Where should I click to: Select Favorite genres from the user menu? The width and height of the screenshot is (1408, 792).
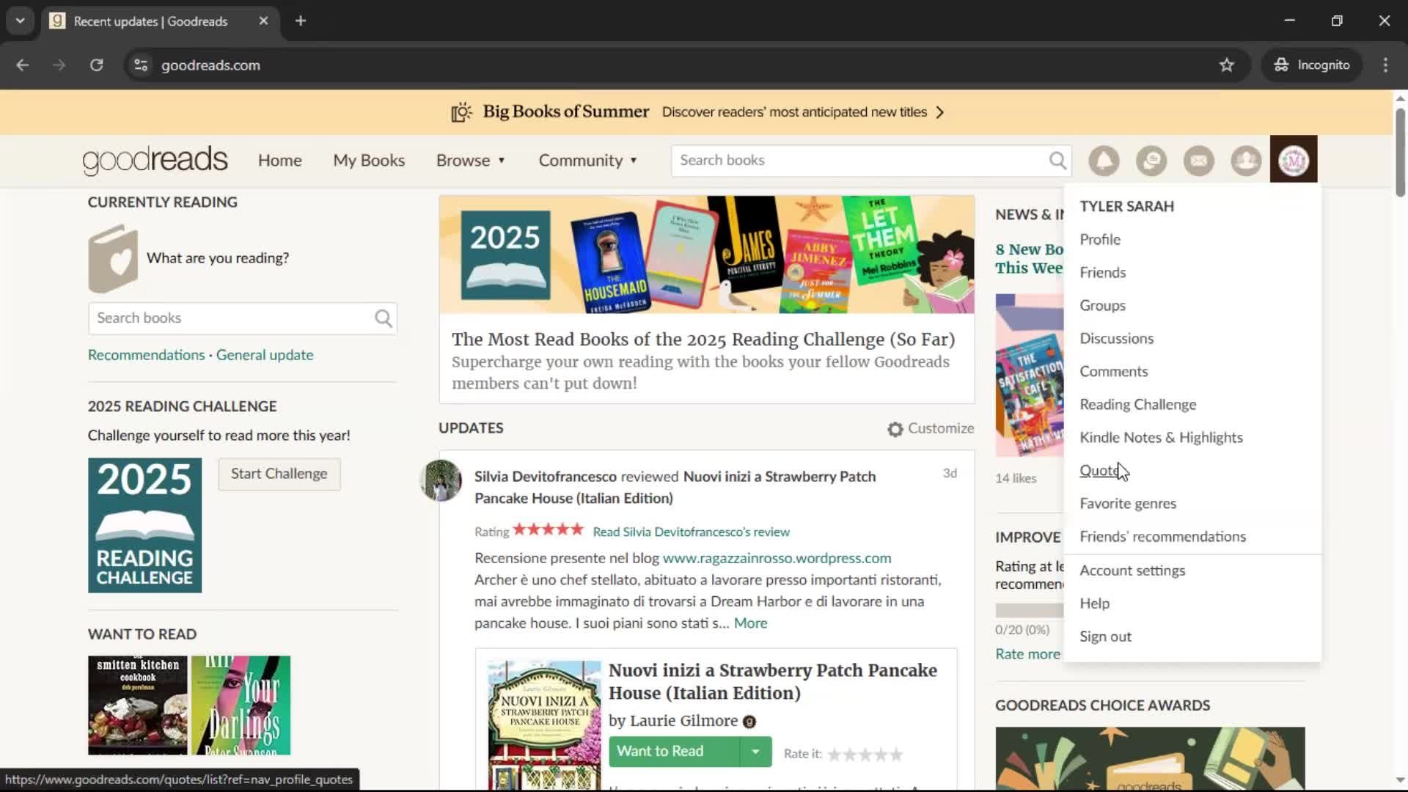(1128, 504)
